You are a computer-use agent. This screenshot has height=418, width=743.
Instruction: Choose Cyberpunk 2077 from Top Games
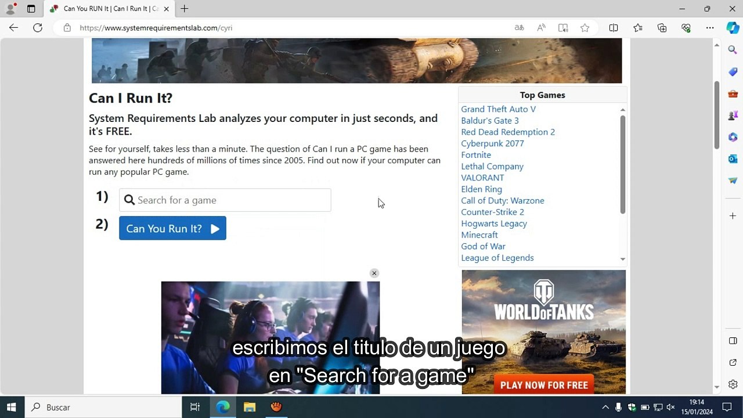[x=492, y=143]
